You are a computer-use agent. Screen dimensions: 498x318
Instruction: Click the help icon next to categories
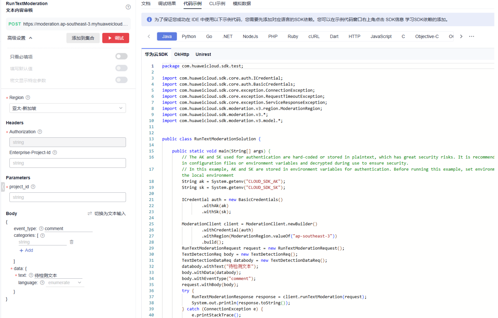(42, 235)
